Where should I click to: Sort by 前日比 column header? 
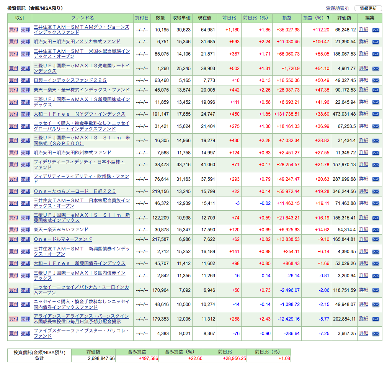229,18
